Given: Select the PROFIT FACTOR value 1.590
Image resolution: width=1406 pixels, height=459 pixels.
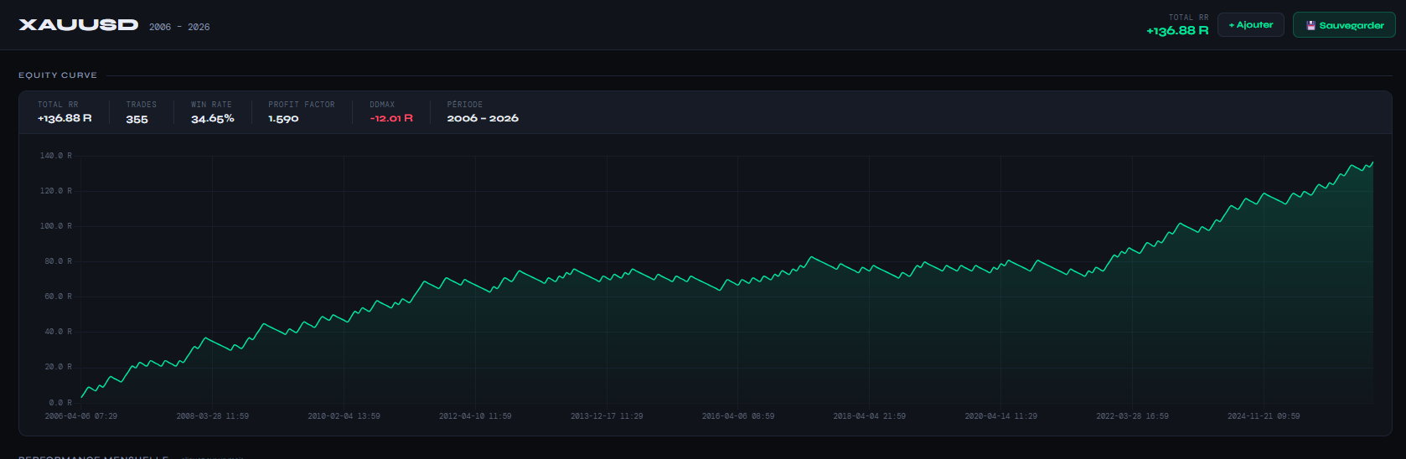Looking at the screenshot, I should (283, 119).
